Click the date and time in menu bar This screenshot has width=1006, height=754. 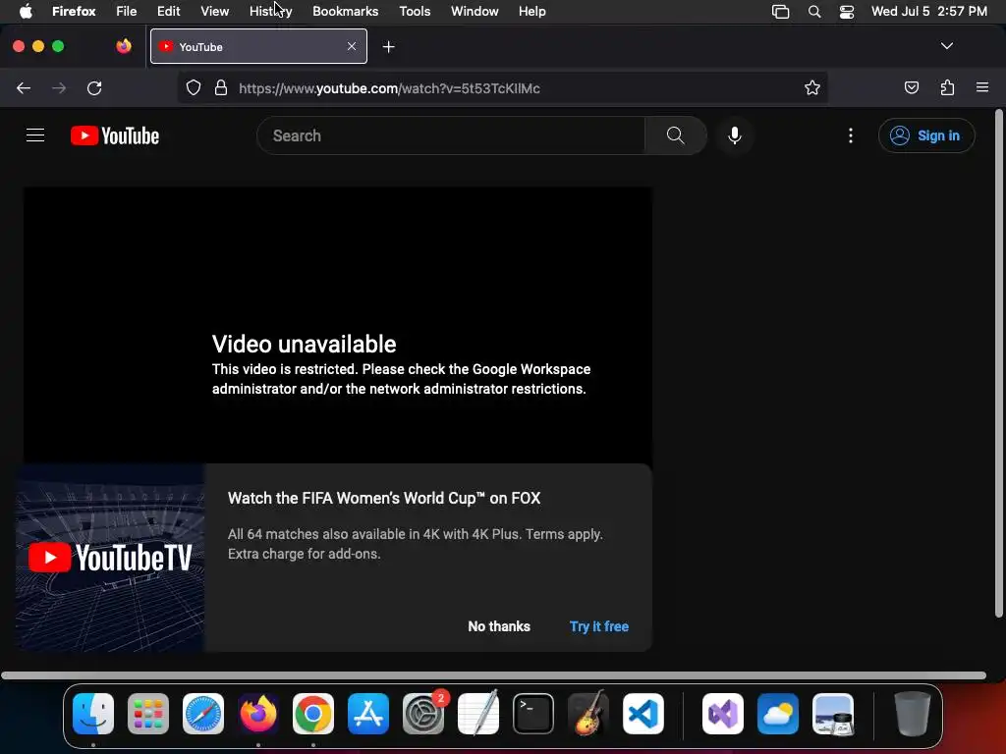click(929, 11)
